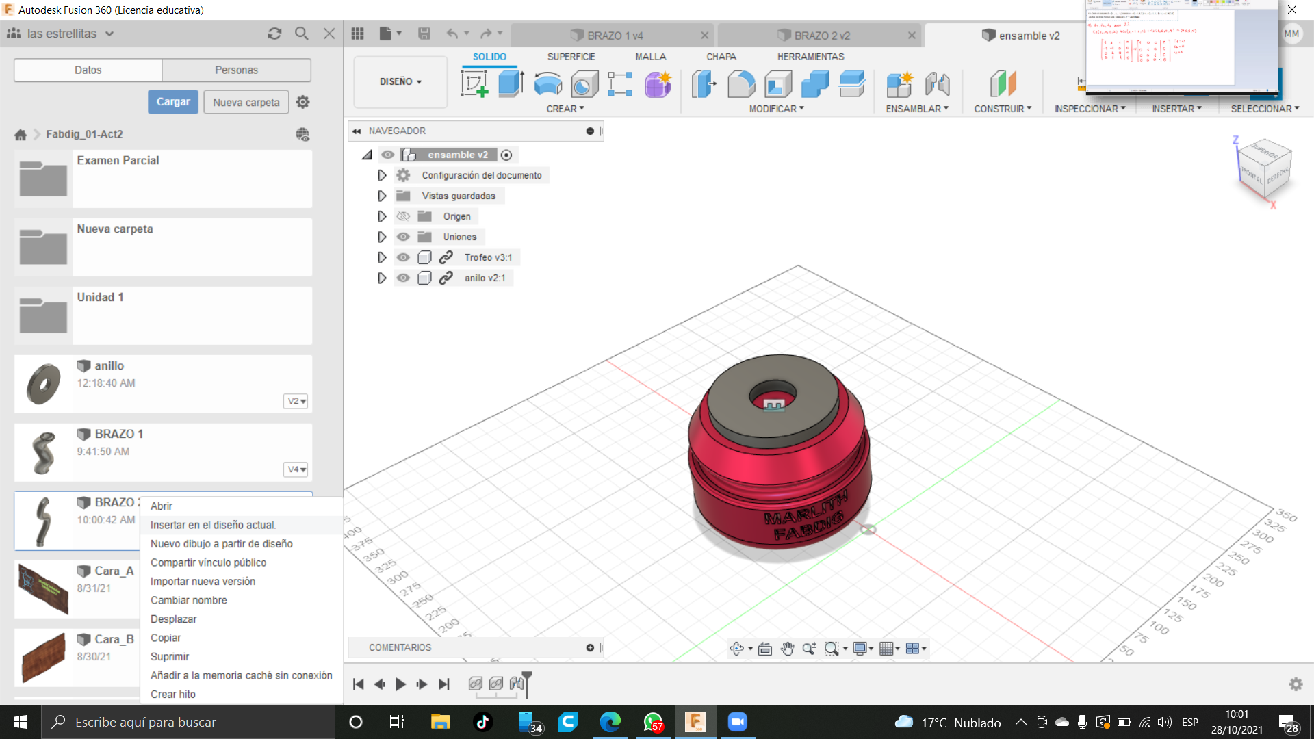Click the Fillet tool in Modificar
1314x739 pixels.
point(741,84)
